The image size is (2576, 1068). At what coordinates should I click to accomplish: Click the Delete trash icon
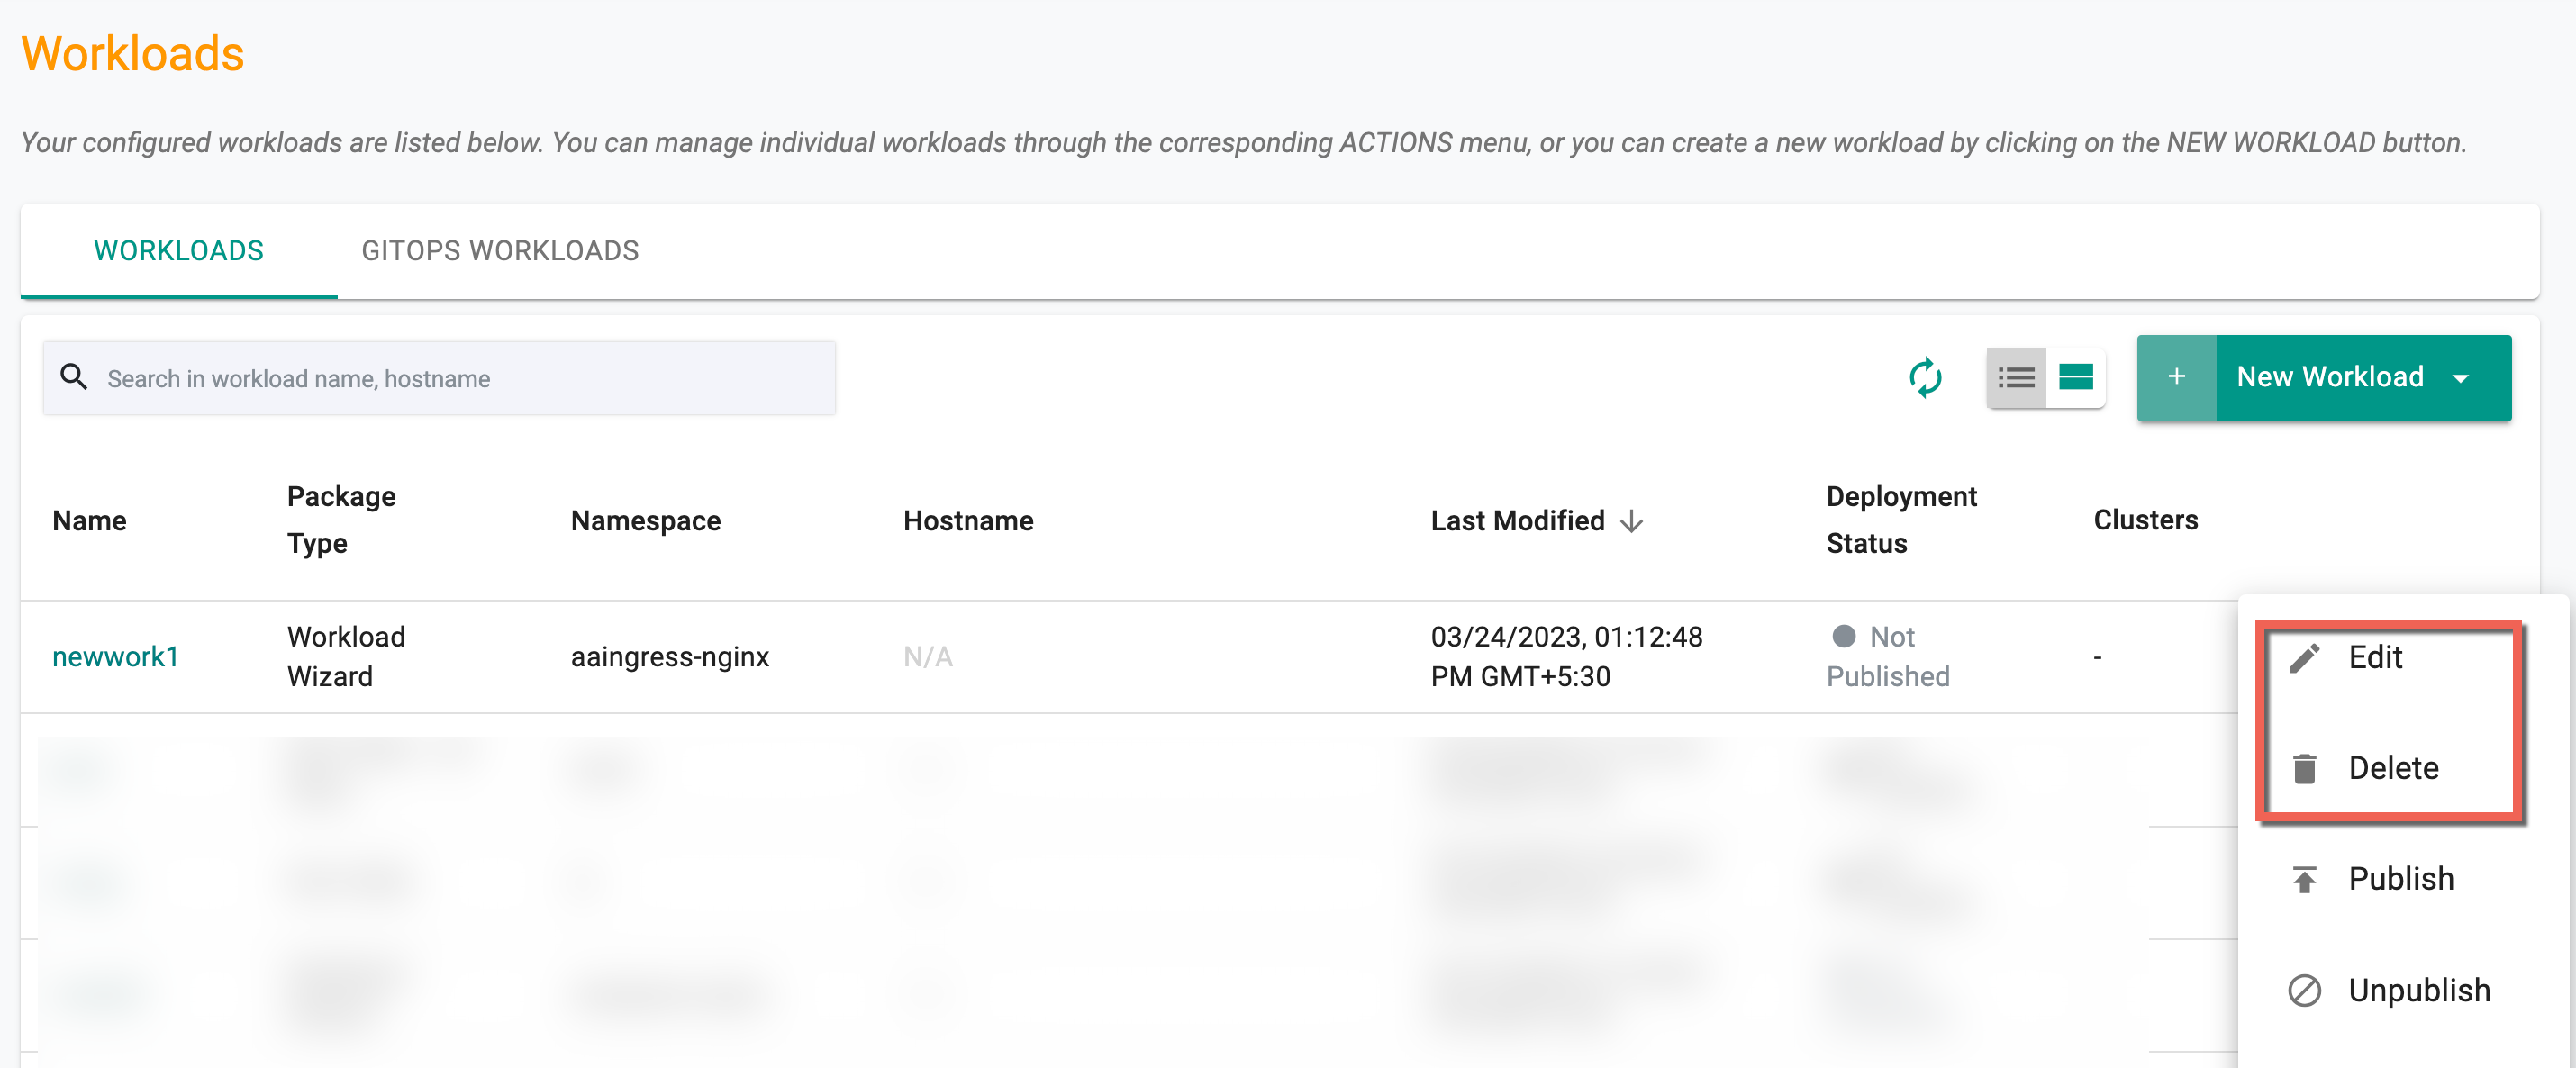(x=2304, y=769)
